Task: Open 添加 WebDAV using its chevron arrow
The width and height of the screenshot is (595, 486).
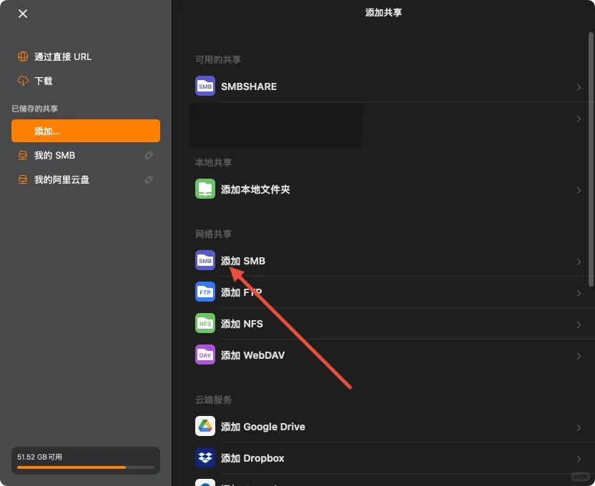Action: tap(579, 355)
